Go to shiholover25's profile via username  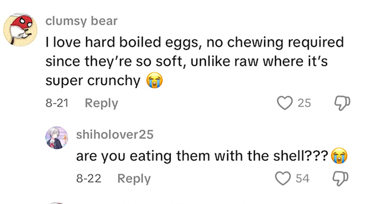tap(115, 135)
